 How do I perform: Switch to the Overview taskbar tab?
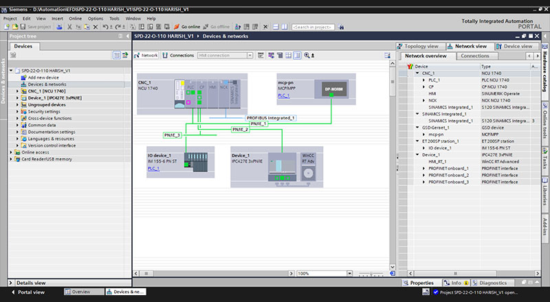point(84,292)
